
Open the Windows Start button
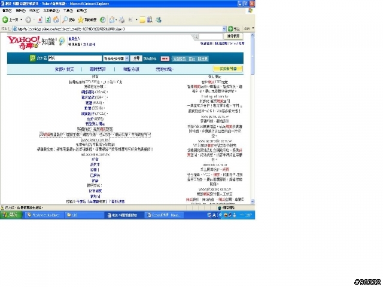click(x=11, y=215)
